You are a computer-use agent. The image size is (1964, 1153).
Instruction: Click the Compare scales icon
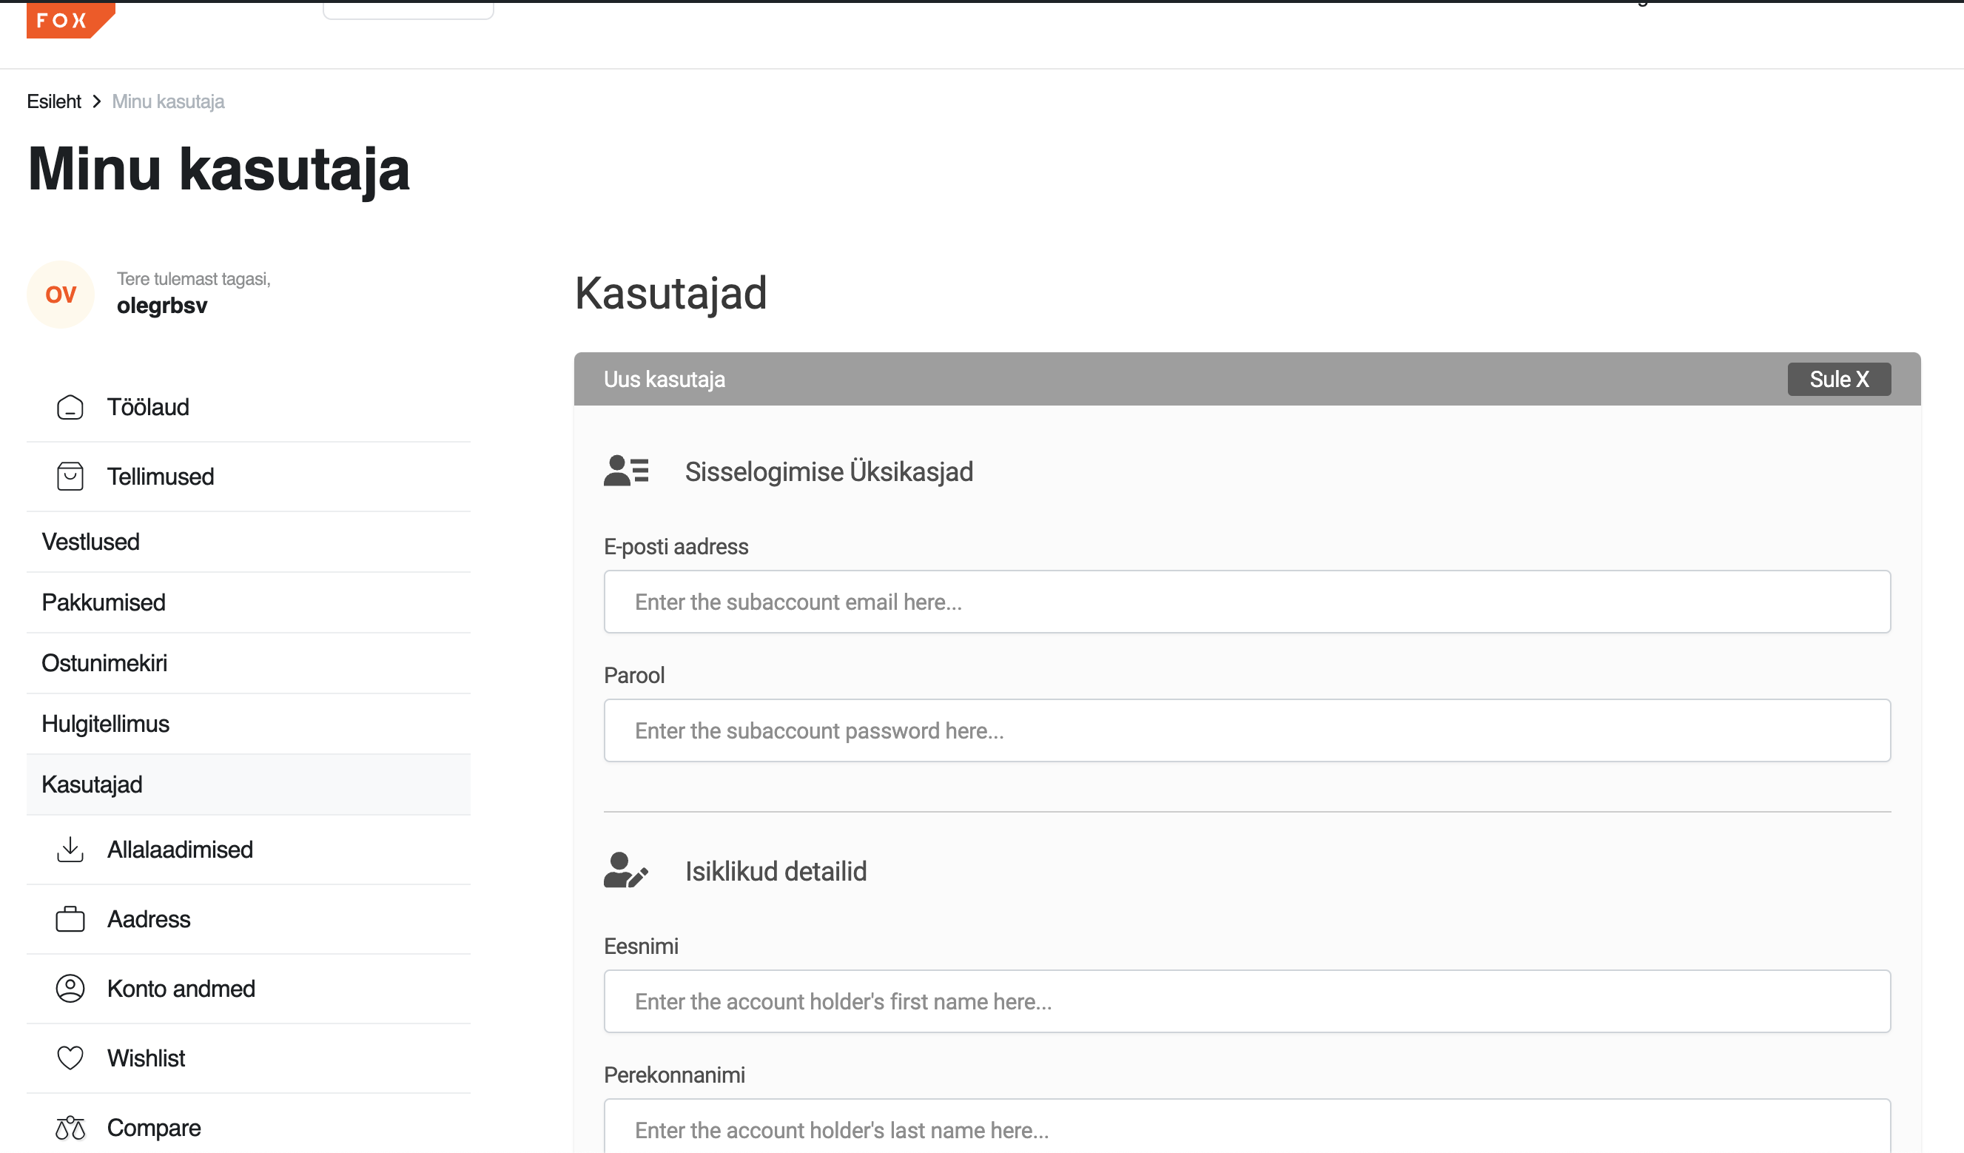[x=70, y=1127]
